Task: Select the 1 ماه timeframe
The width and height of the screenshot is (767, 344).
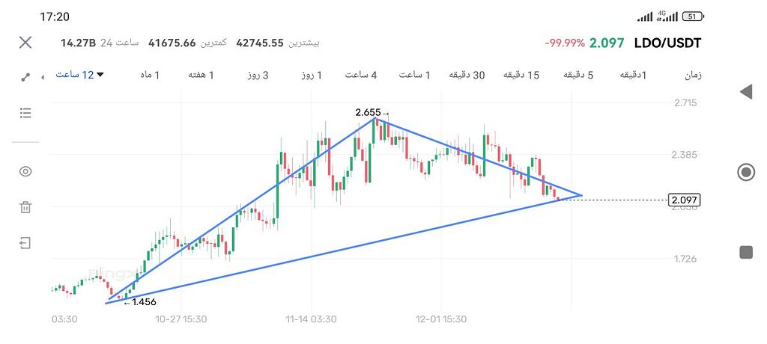Action: tap(150, 75)
